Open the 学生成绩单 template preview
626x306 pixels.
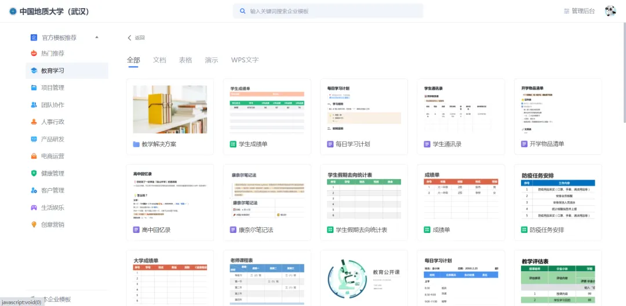click(267, 110)
